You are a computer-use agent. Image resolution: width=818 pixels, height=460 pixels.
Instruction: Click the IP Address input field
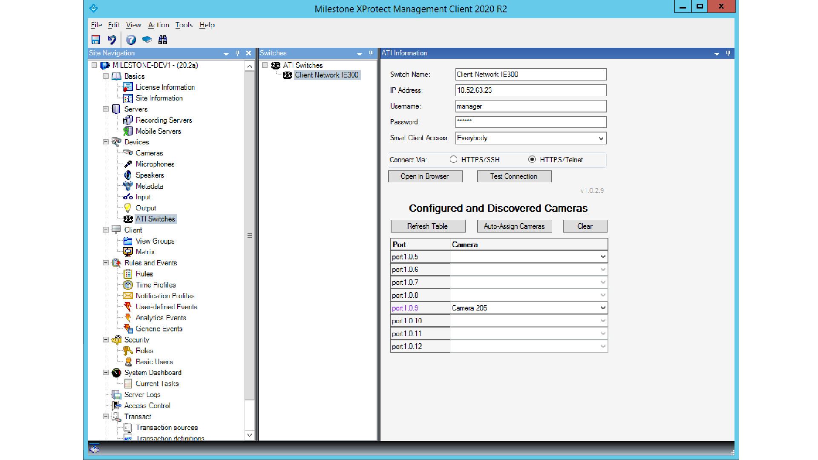click(530, 90)
